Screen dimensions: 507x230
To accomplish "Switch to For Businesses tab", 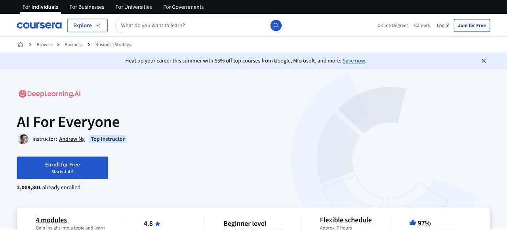I will [87, 7].
